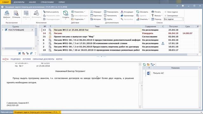Screen dimensions: 203x114
Task: Open the ОЛИМП main menu tab
Action: pos(6,2)
